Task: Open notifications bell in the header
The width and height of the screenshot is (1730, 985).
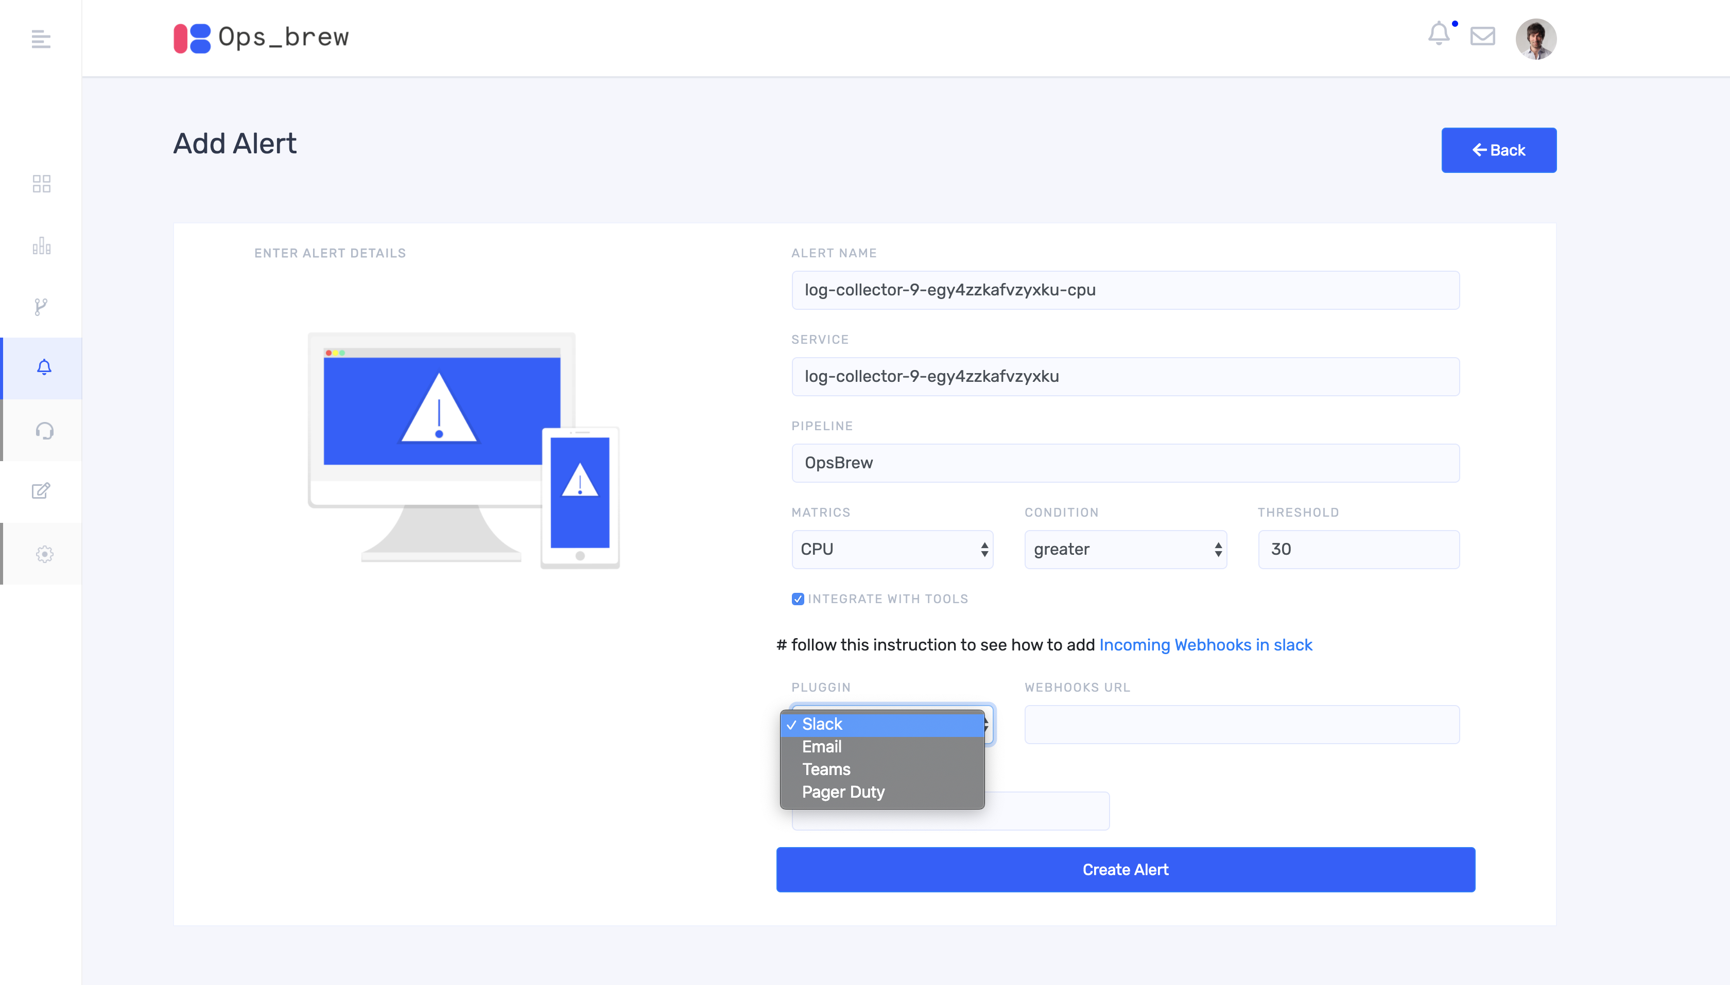Action: tap(1439, 34)
